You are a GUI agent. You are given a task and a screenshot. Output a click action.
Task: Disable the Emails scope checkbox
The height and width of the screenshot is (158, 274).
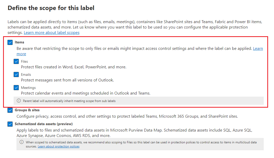coord(16,74)
